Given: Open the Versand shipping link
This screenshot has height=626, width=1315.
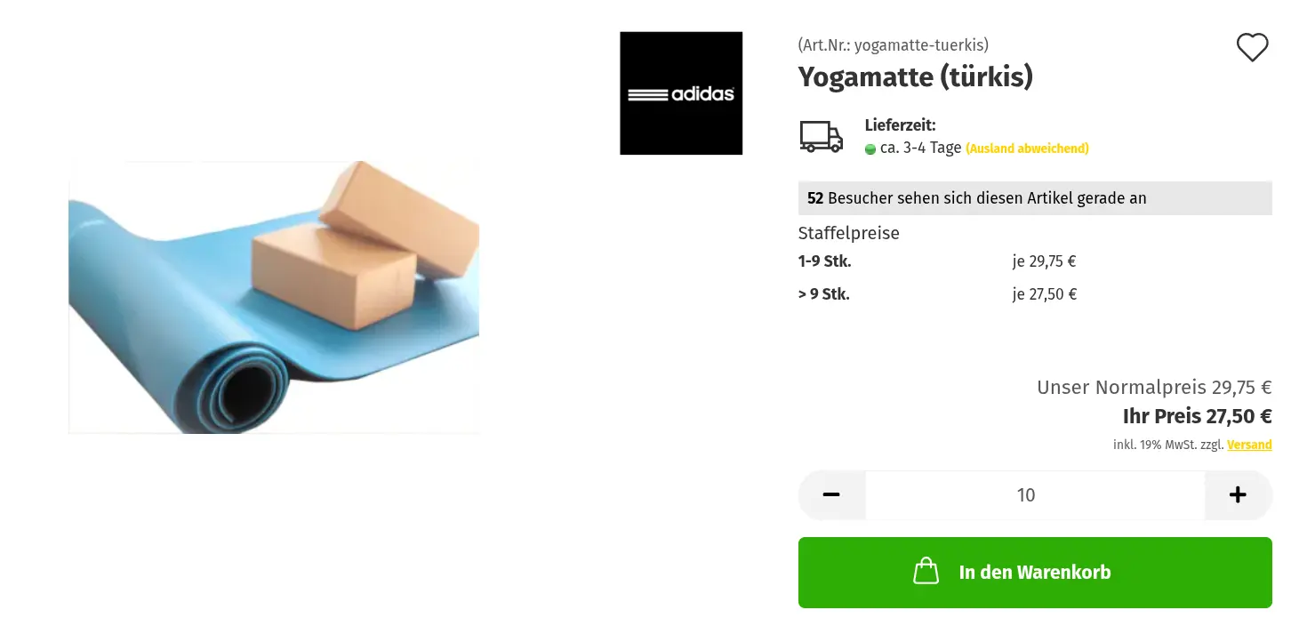Looking at the screenshot, I should click(x=1249, y=445).
